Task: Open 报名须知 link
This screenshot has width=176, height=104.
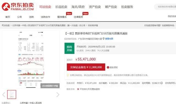Action: click(x=114, y=68)
